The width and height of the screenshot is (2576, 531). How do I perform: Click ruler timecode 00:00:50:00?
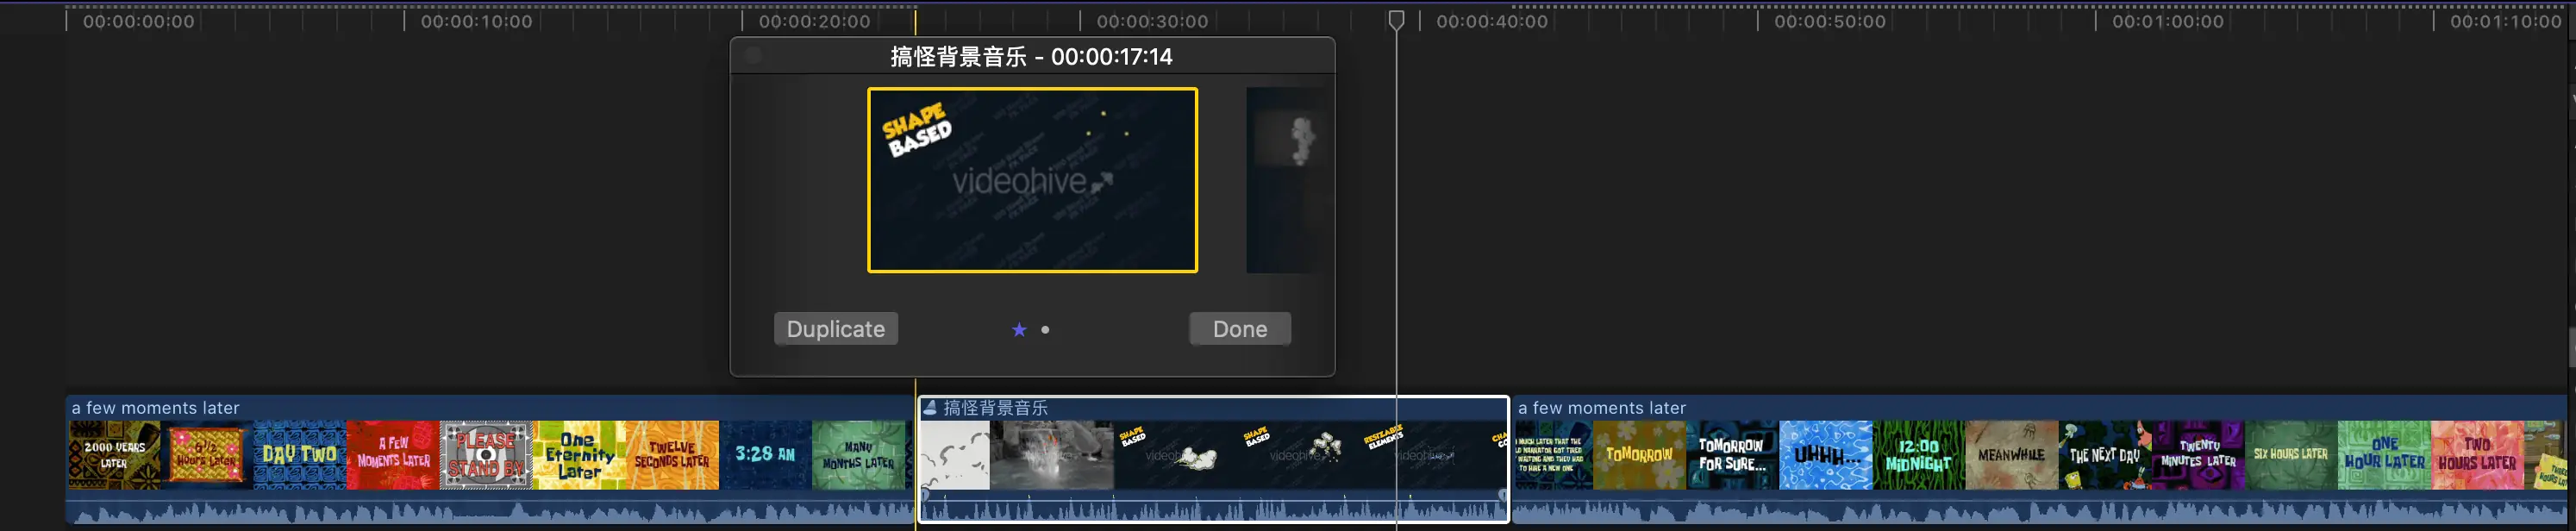(1829, 21)
